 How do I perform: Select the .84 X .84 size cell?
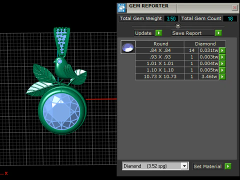point(159,50)
